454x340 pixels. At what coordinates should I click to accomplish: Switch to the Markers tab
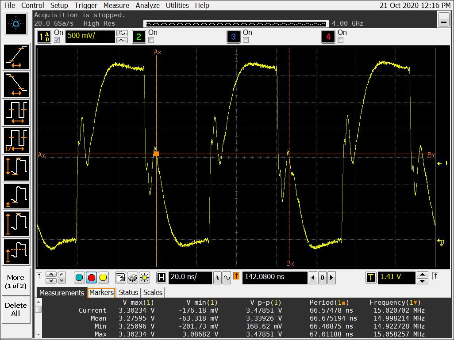[x=101, y=293]
